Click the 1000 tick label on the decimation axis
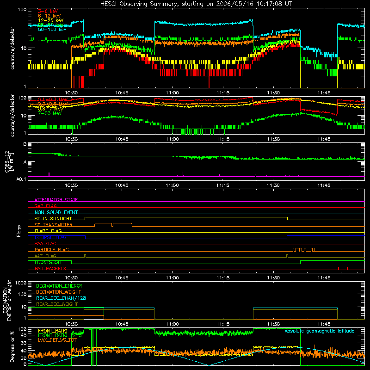The image size is (370, 370). pos(21,283)
